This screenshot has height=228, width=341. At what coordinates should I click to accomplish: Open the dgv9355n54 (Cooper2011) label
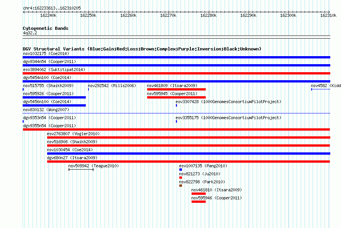pos(49,126)
